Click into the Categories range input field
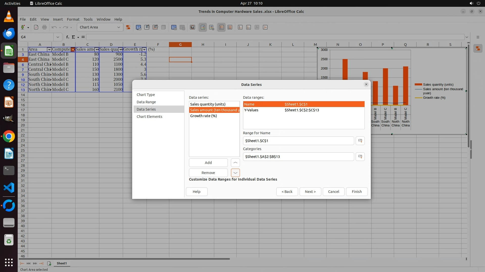The image size is (485, 272). 298,157
